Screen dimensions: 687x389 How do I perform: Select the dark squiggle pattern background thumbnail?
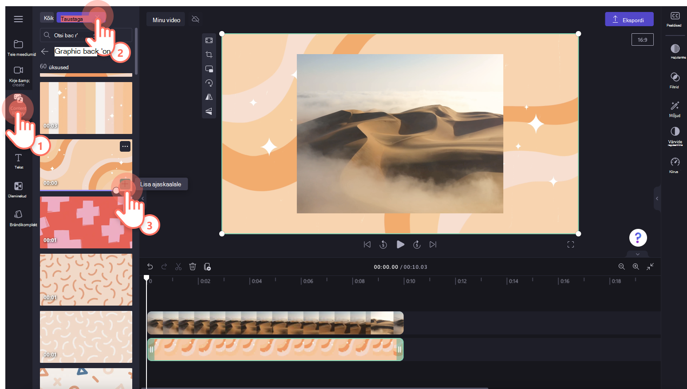(86, 279)
